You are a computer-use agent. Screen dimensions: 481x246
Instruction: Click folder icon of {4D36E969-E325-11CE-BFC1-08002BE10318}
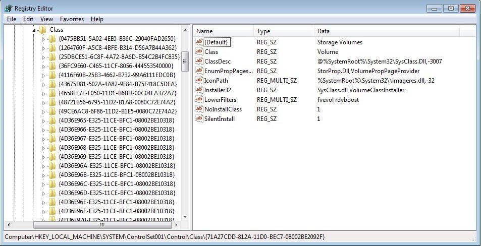point(52,157)
